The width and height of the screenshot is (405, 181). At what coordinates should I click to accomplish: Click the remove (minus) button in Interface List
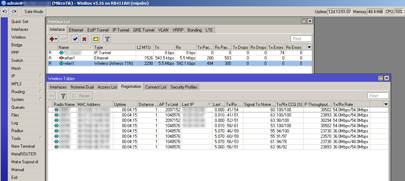click(x=64, y=39)
